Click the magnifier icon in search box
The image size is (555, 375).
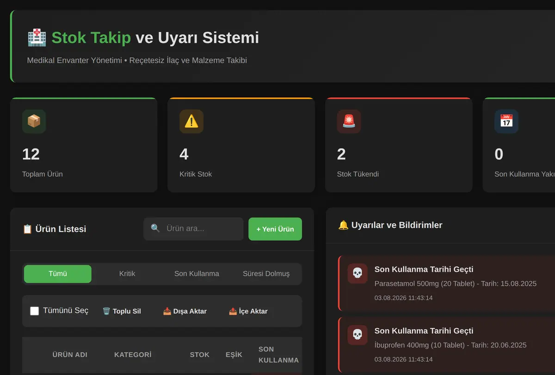[155, 228]
